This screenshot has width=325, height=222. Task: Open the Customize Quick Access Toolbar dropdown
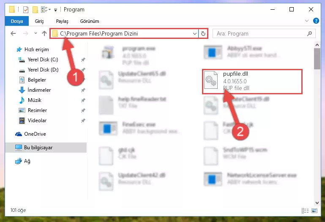(55, 10)
